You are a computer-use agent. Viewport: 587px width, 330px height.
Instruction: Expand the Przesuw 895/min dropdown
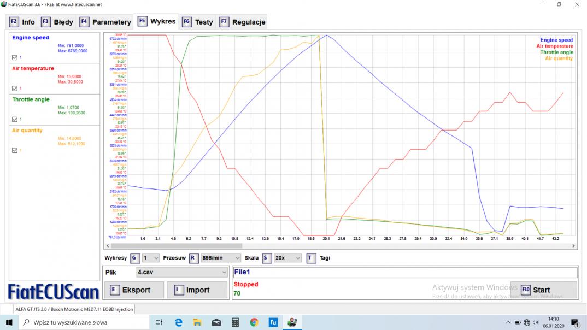[x=221, y=258]
